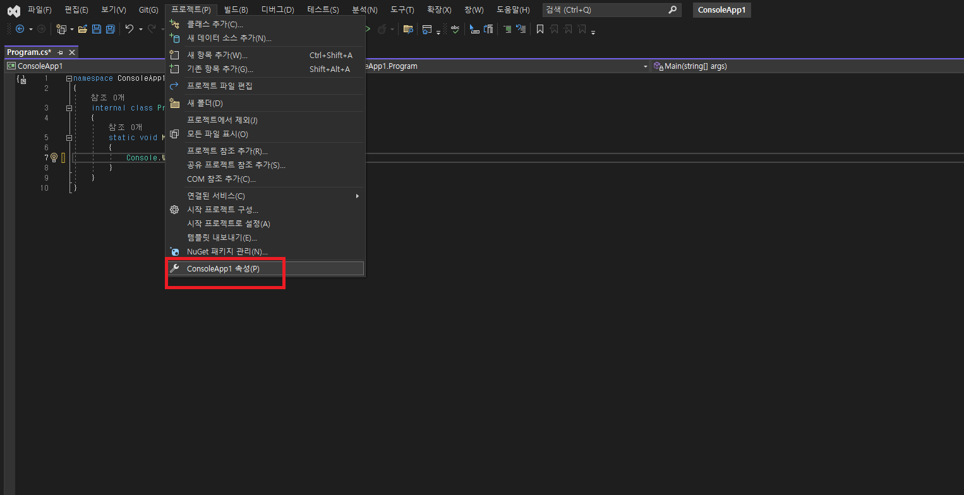
Task: Click the ConsoleApp1 solution name button
Action: click(722, 10)
